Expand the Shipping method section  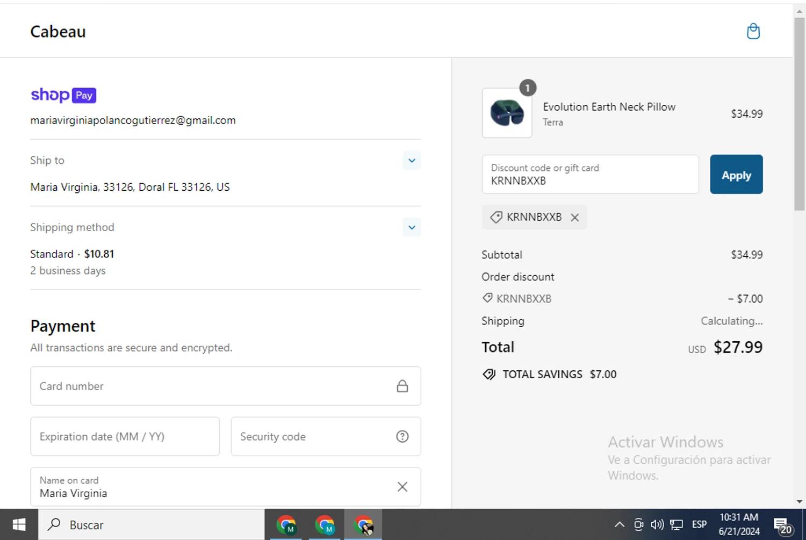coord(412,227)
